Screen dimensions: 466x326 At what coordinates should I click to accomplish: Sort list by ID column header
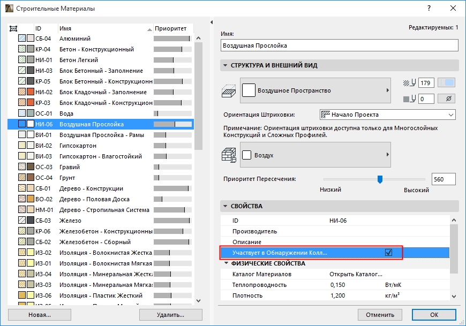pos(46,28)
